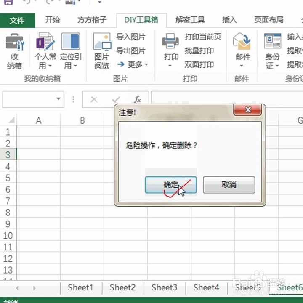Image resolution: width=303 pixels, height=303 pixels.
Task: Select the DIY工具箱 tab
Action: pyautogui.click(x=141, y=20)
